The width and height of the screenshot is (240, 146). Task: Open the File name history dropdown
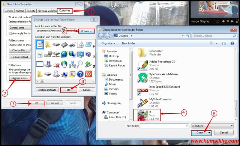pos(187,126)
